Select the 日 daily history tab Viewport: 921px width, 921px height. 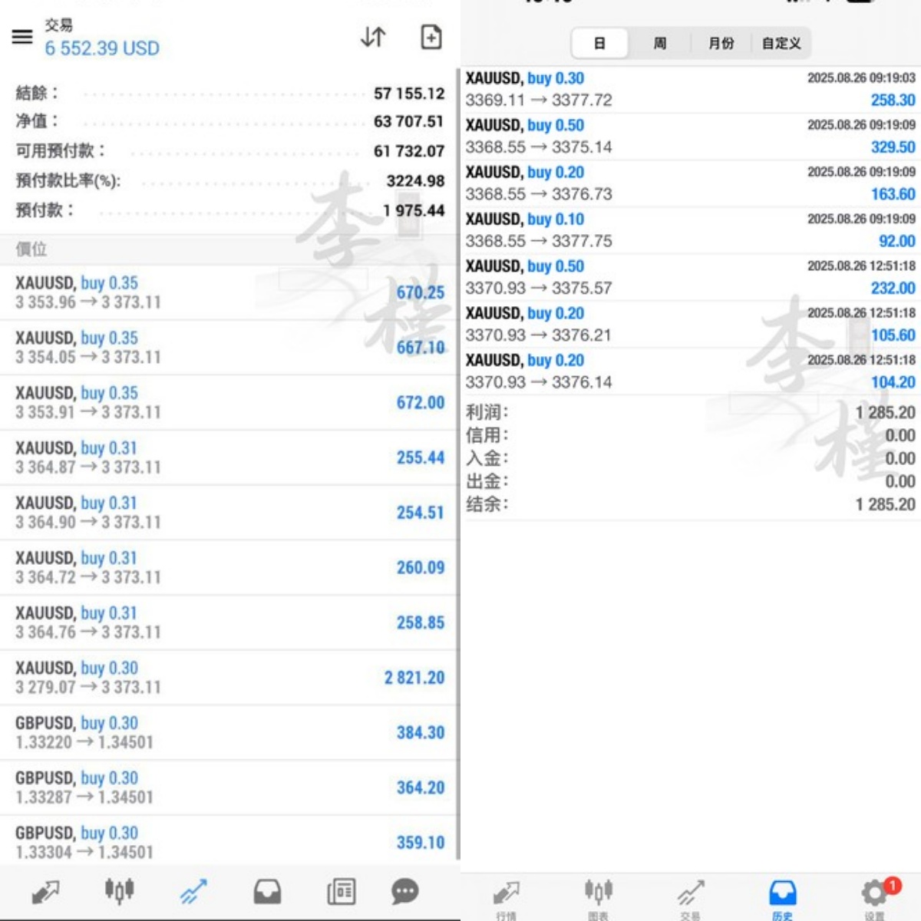(x=599, y=44)
